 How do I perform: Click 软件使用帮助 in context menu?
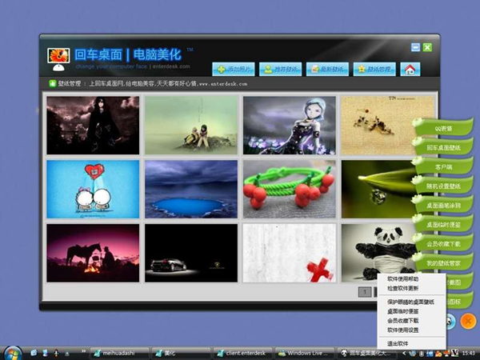[x=408, y=279]
